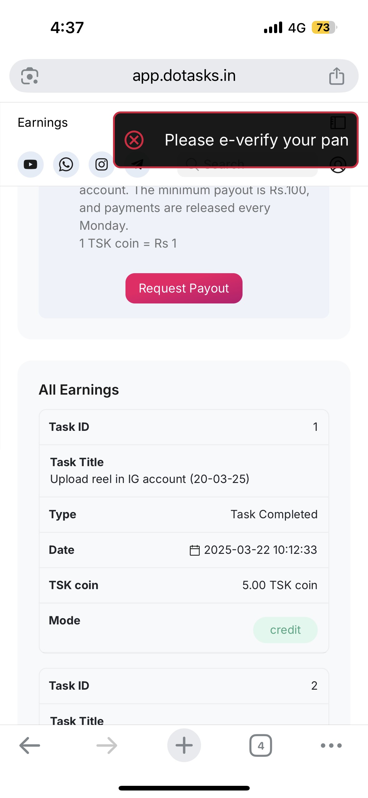Viewport: 368px width, 798px height.
Task: Go forward with the browser forward arrow
Action: pyautogui.click(x=107, y=745)
